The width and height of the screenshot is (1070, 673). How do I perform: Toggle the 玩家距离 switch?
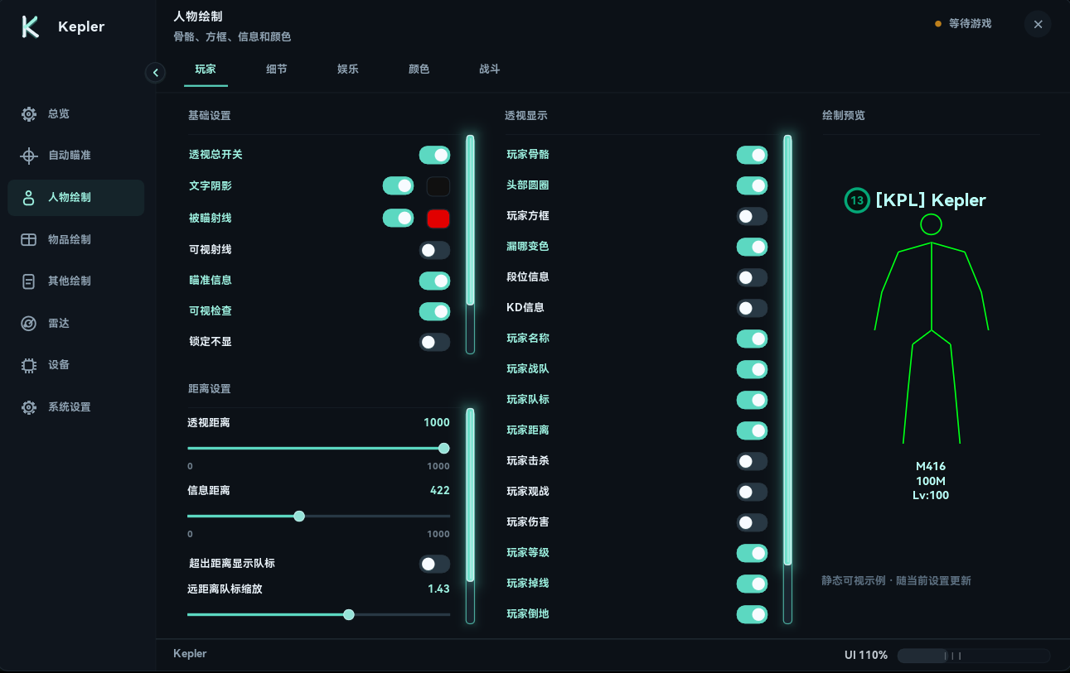[752, 430]
